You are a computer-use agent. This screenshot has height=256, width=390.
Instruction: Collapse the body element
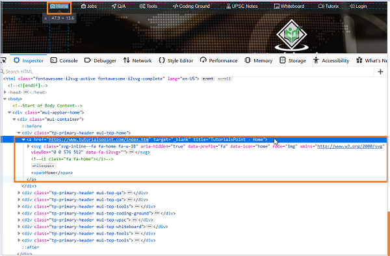tap(5, 99)
